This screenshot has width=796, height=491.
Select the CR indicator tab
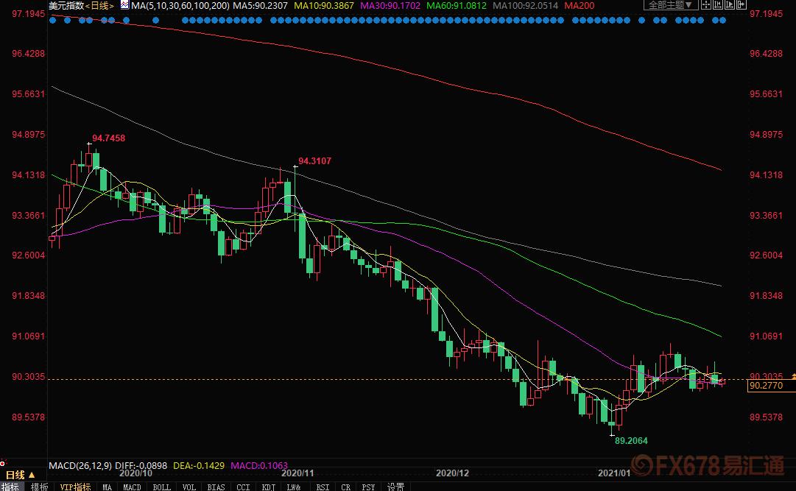345,487
